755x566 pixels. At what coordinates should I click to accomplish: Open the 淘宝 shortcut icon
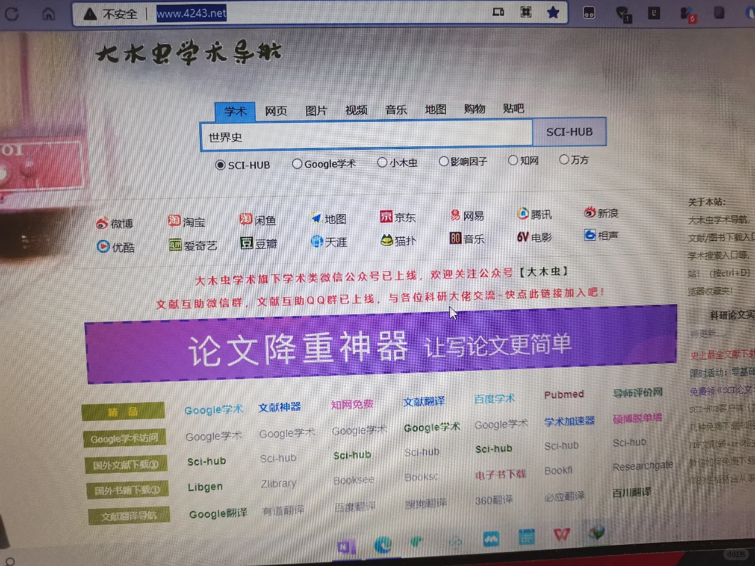coord(174,221)
